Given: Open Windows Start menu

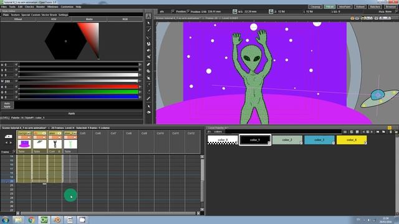Looking at the screenshot, I should point(6,220).
